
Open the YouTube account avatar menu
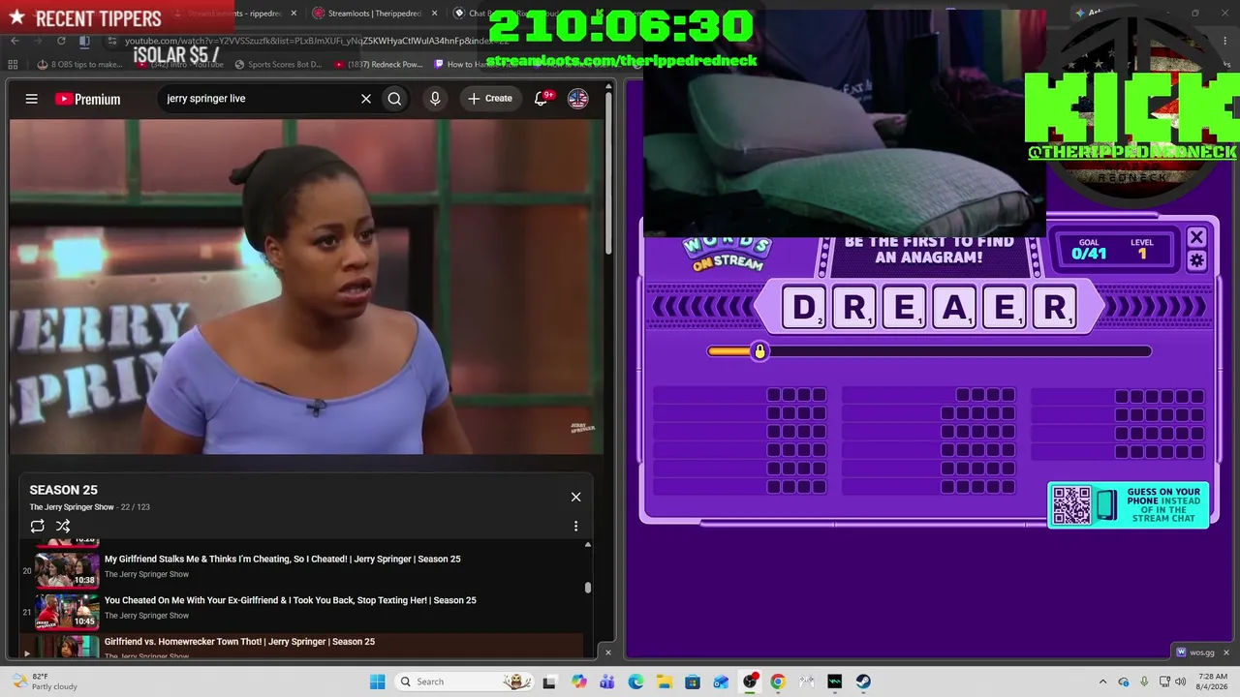(578, 99)
